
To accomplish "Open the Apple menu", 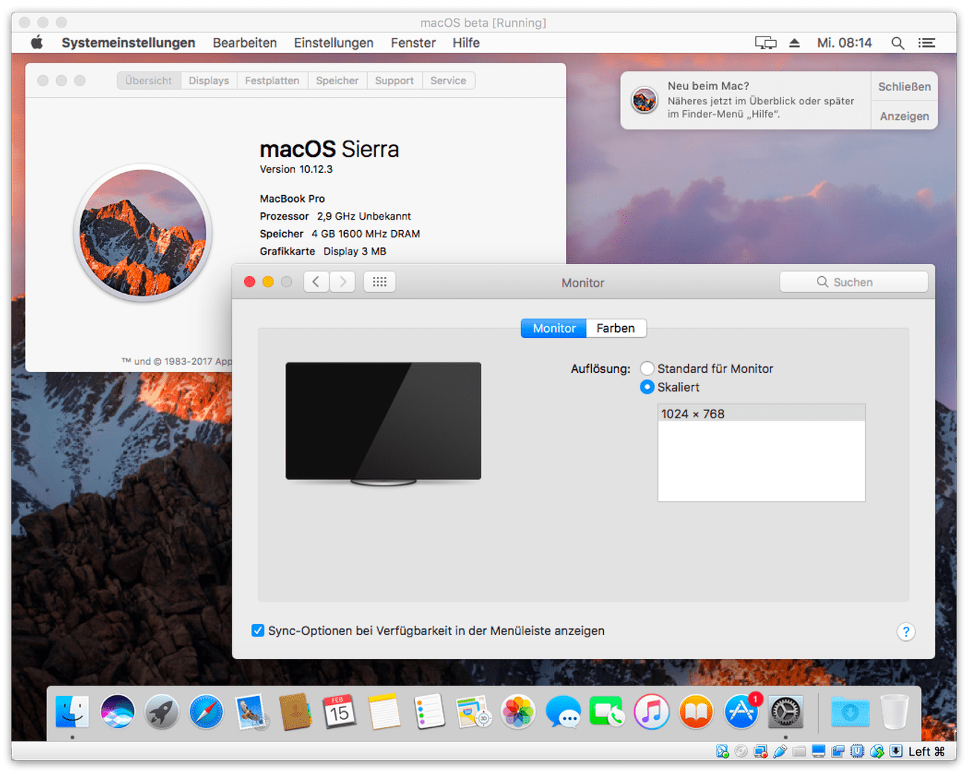I will pos(36,42).
